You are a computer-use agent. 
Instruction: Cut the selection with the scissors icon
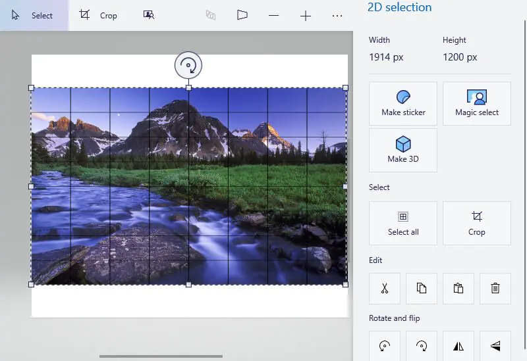385,288
